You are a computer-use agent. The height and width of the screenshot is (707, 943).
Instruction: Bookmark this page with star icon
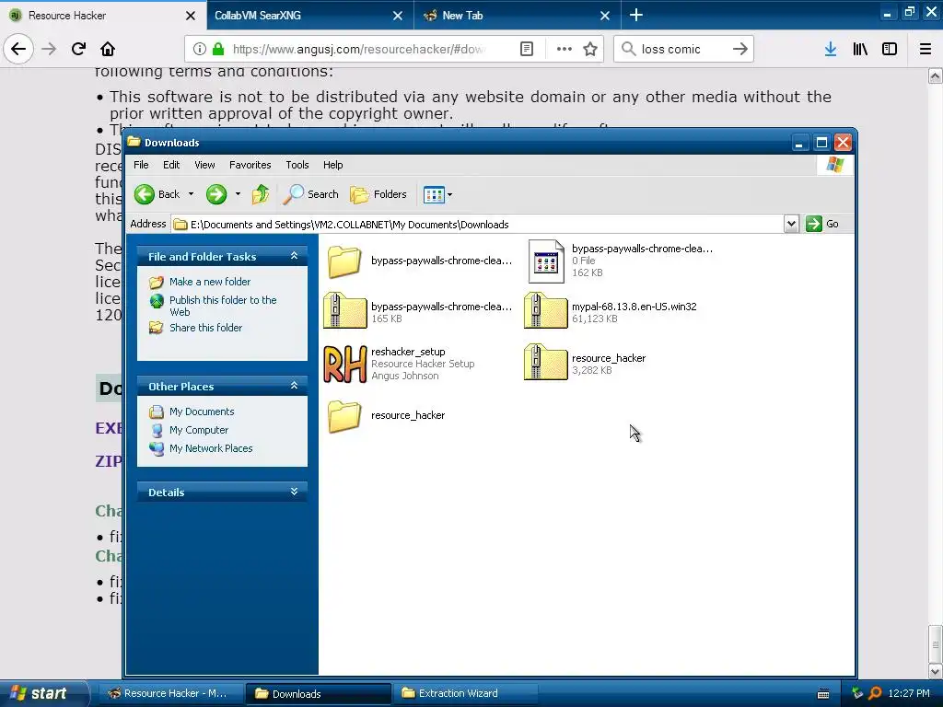click(590, 49)
